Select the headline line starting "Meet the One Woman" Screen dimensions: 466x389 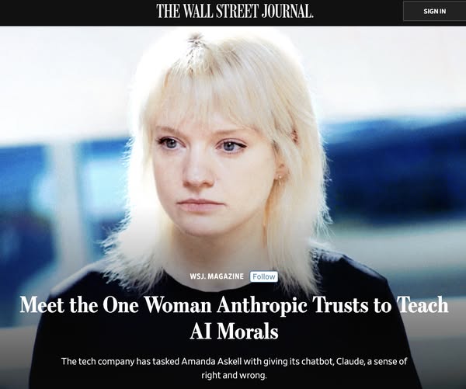tap(235, 305)
